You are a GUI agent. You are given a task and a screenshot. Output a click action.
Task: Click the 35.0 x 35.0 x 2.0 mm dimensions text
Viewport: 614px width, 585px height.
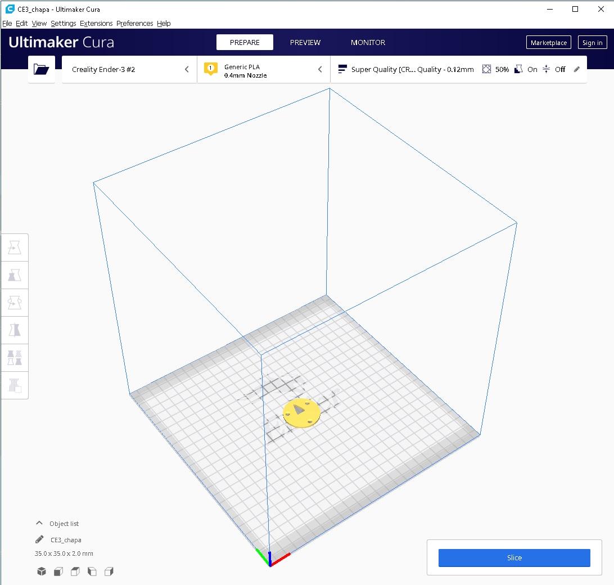64,553
